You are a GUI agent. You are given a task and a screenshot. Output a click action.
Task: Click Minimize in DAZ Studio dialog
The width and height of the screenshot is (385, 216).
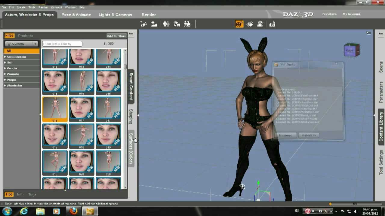(x=285, y=135)
